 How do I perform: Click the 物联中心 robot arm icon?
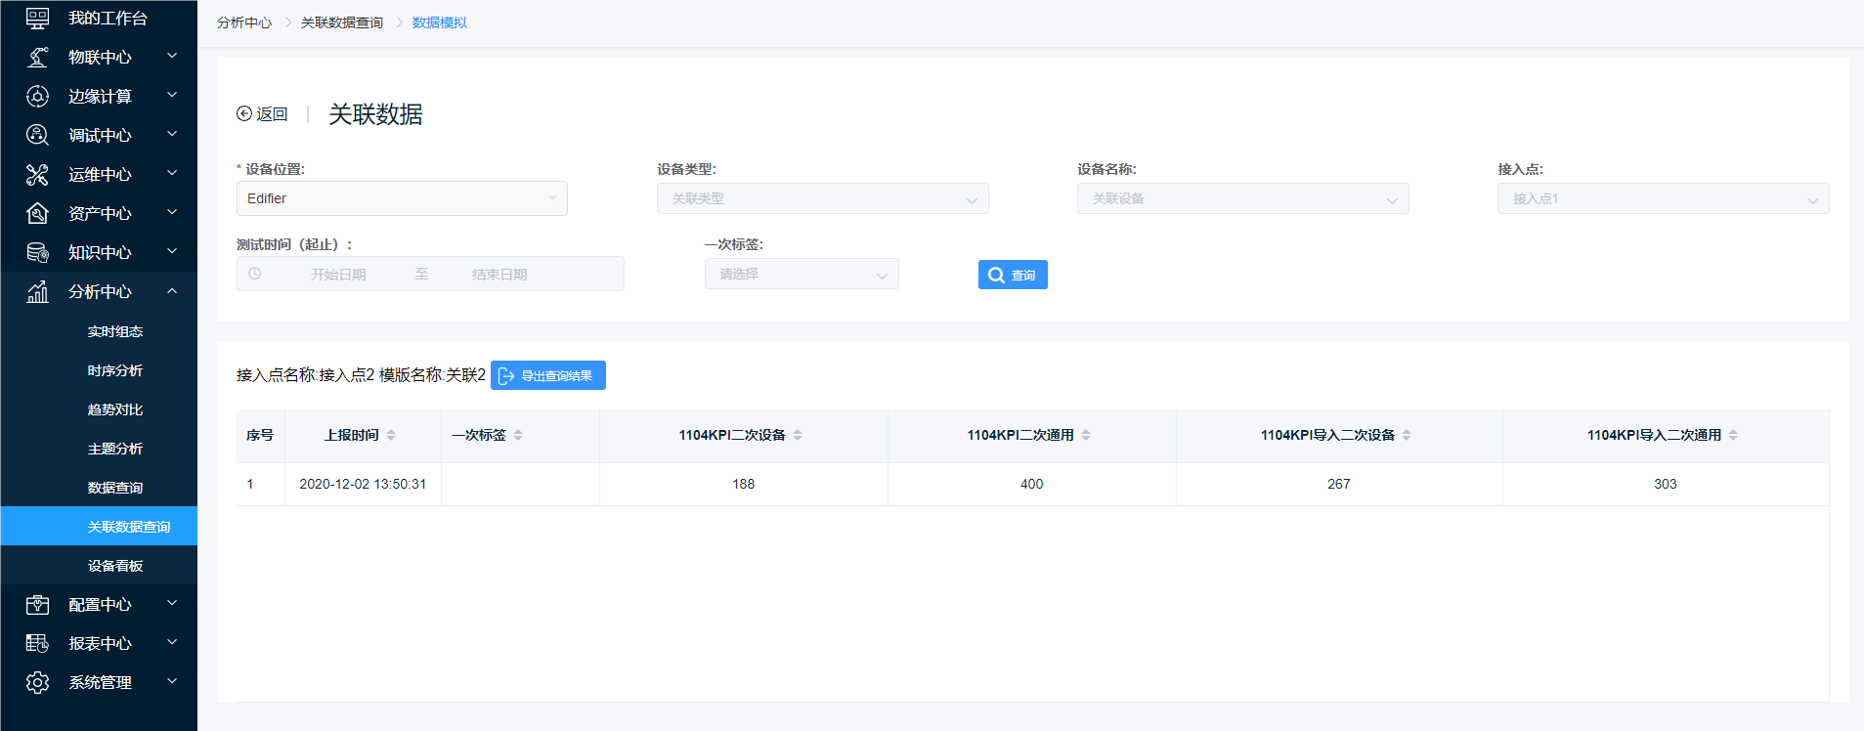(x=37, y=57)
